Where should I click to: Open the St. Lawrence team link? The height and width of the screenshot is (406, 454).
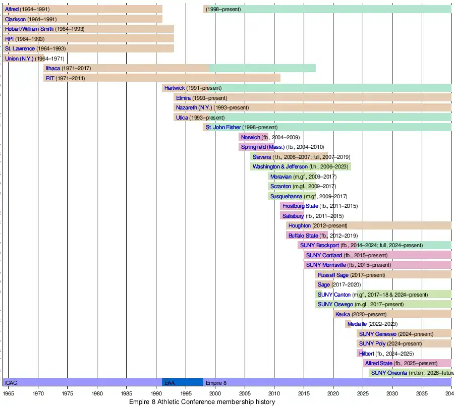pos(20,48)
